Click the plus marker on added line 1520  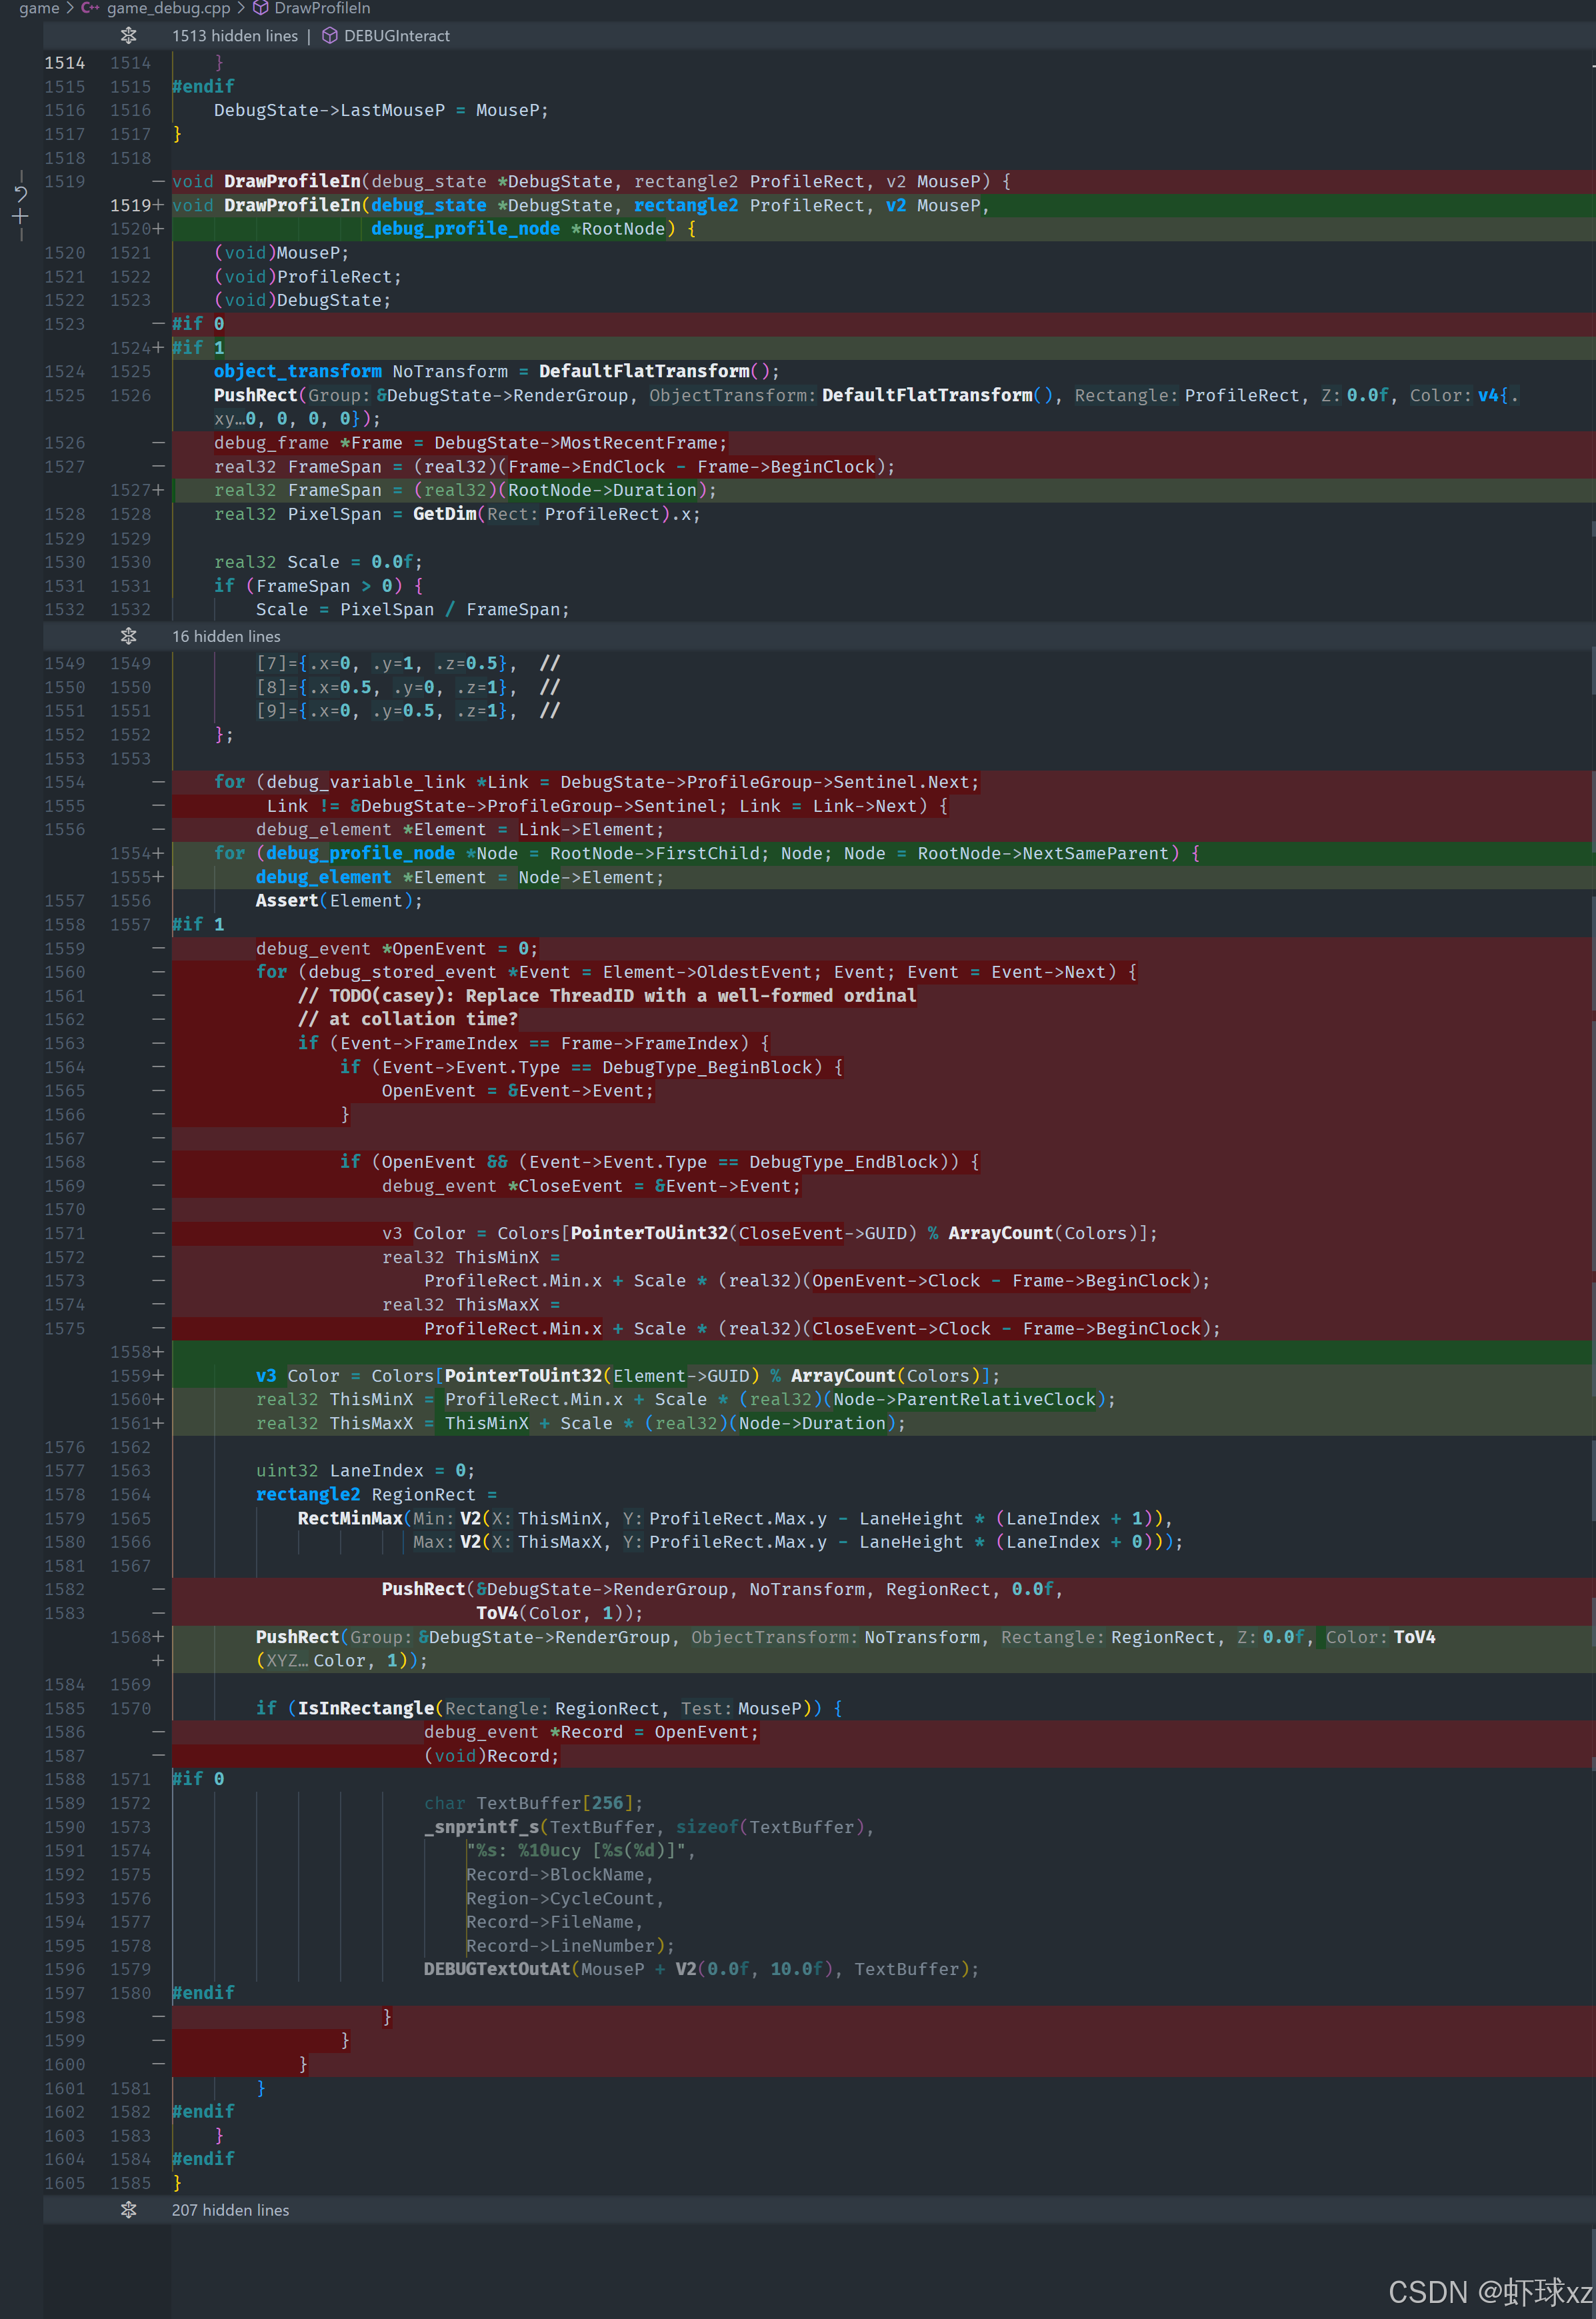tap(158, 229)
